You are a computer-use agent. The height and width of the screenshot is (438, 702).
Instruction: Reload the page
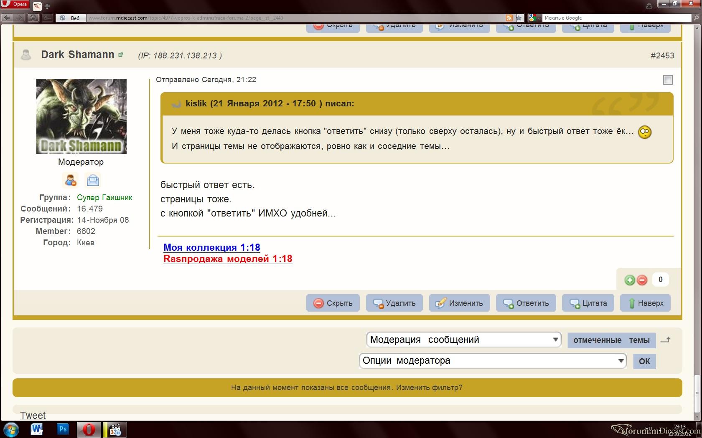(33, 18)
